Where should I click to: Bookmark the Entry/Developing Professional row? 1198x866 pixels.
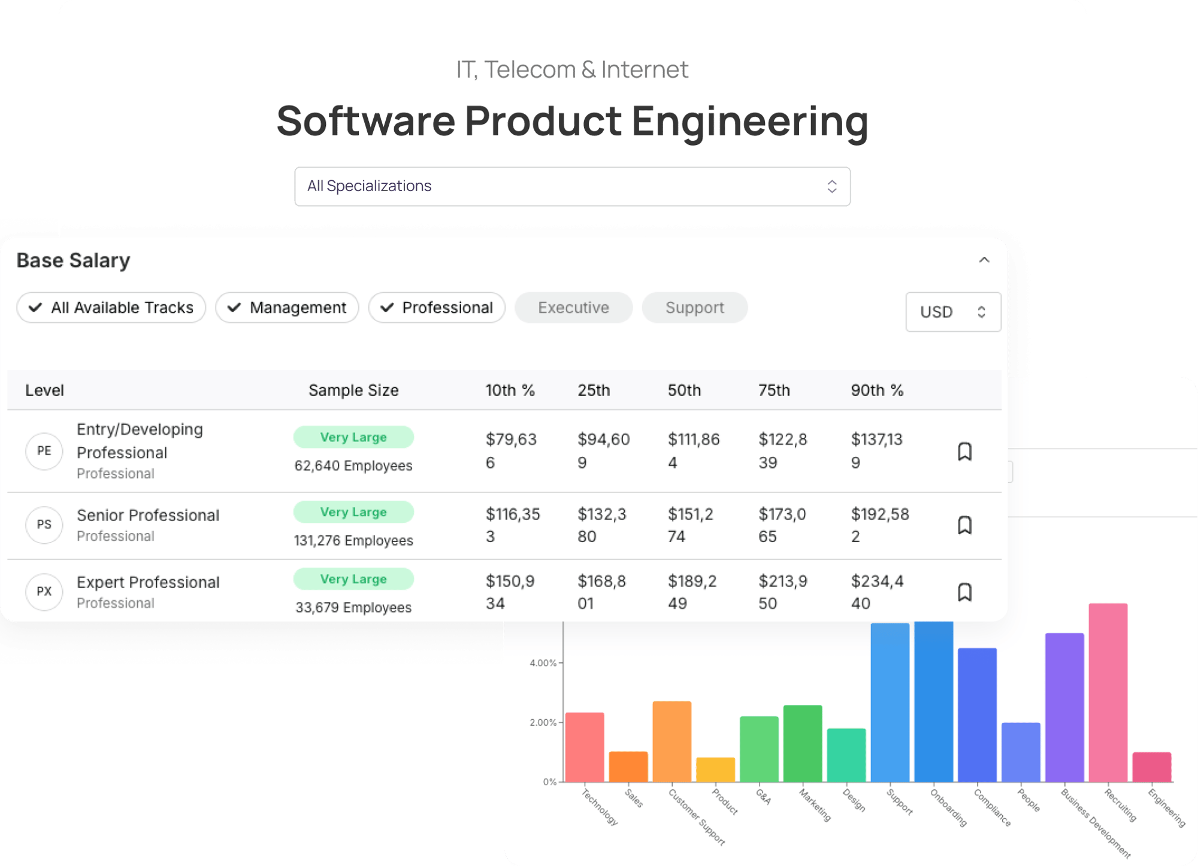click(x=964, y=451)
